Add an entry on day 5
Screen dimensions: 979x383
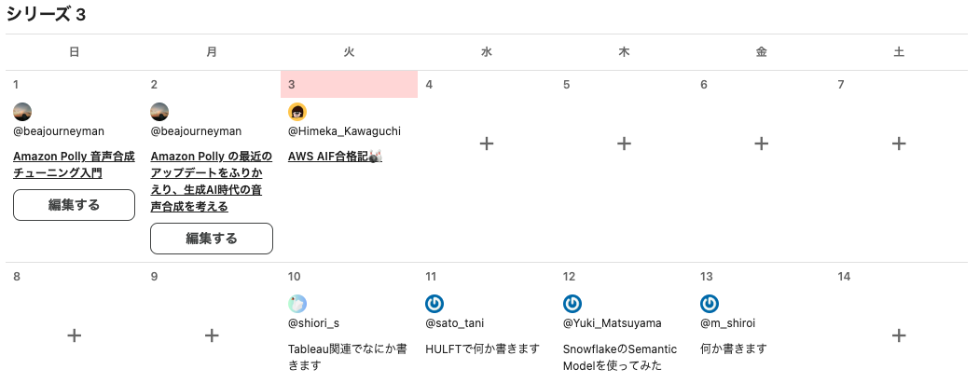624,144
